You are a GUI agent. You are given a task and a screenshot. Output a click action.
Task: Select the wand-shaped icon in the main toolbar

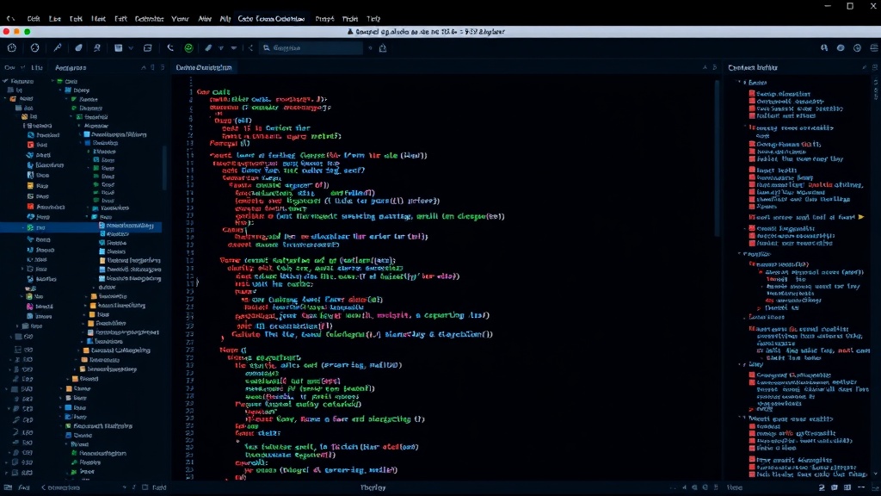[x=58, y=48]
